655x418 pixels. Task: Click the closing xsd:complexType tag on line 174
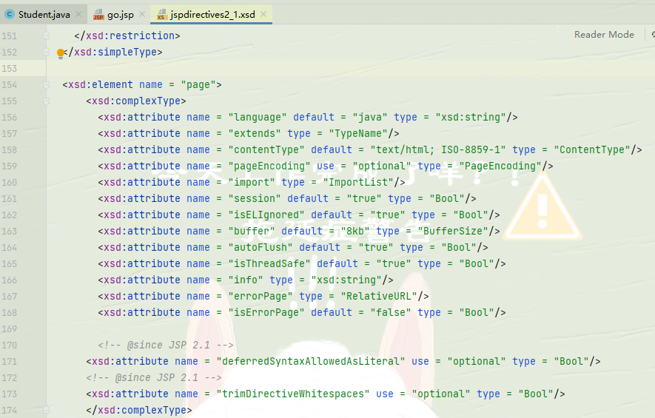(x=138, y=411)
